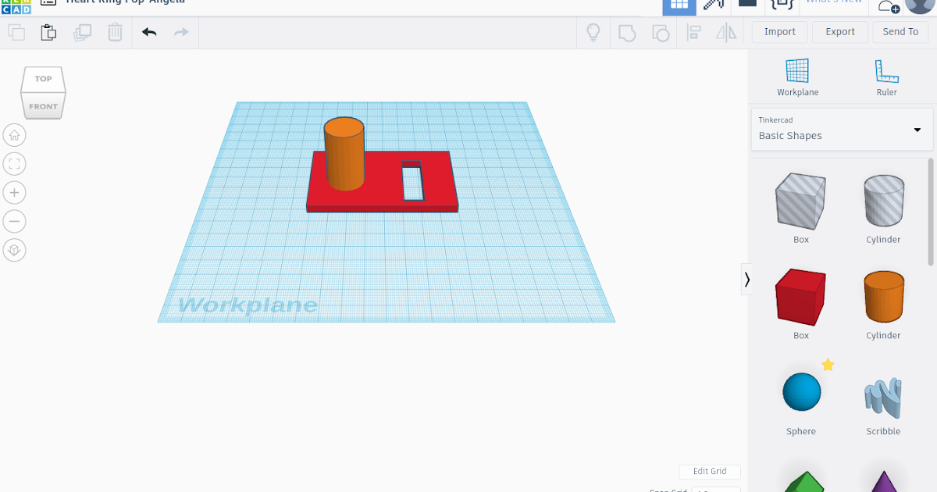Collapse the shapes panel with arrow
The width and height of the screenshot is (937, 492).
pyautogui.click(x=747, y=279)
